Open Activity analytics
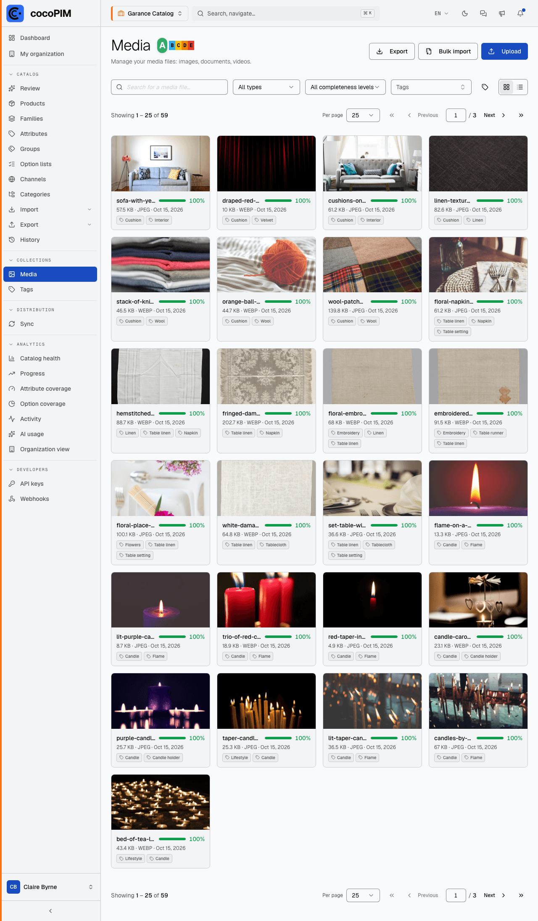The image size is (538, 921). (50, 419)
